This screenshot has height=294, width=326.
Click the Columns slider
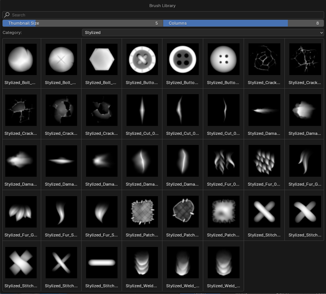point(243,23)
